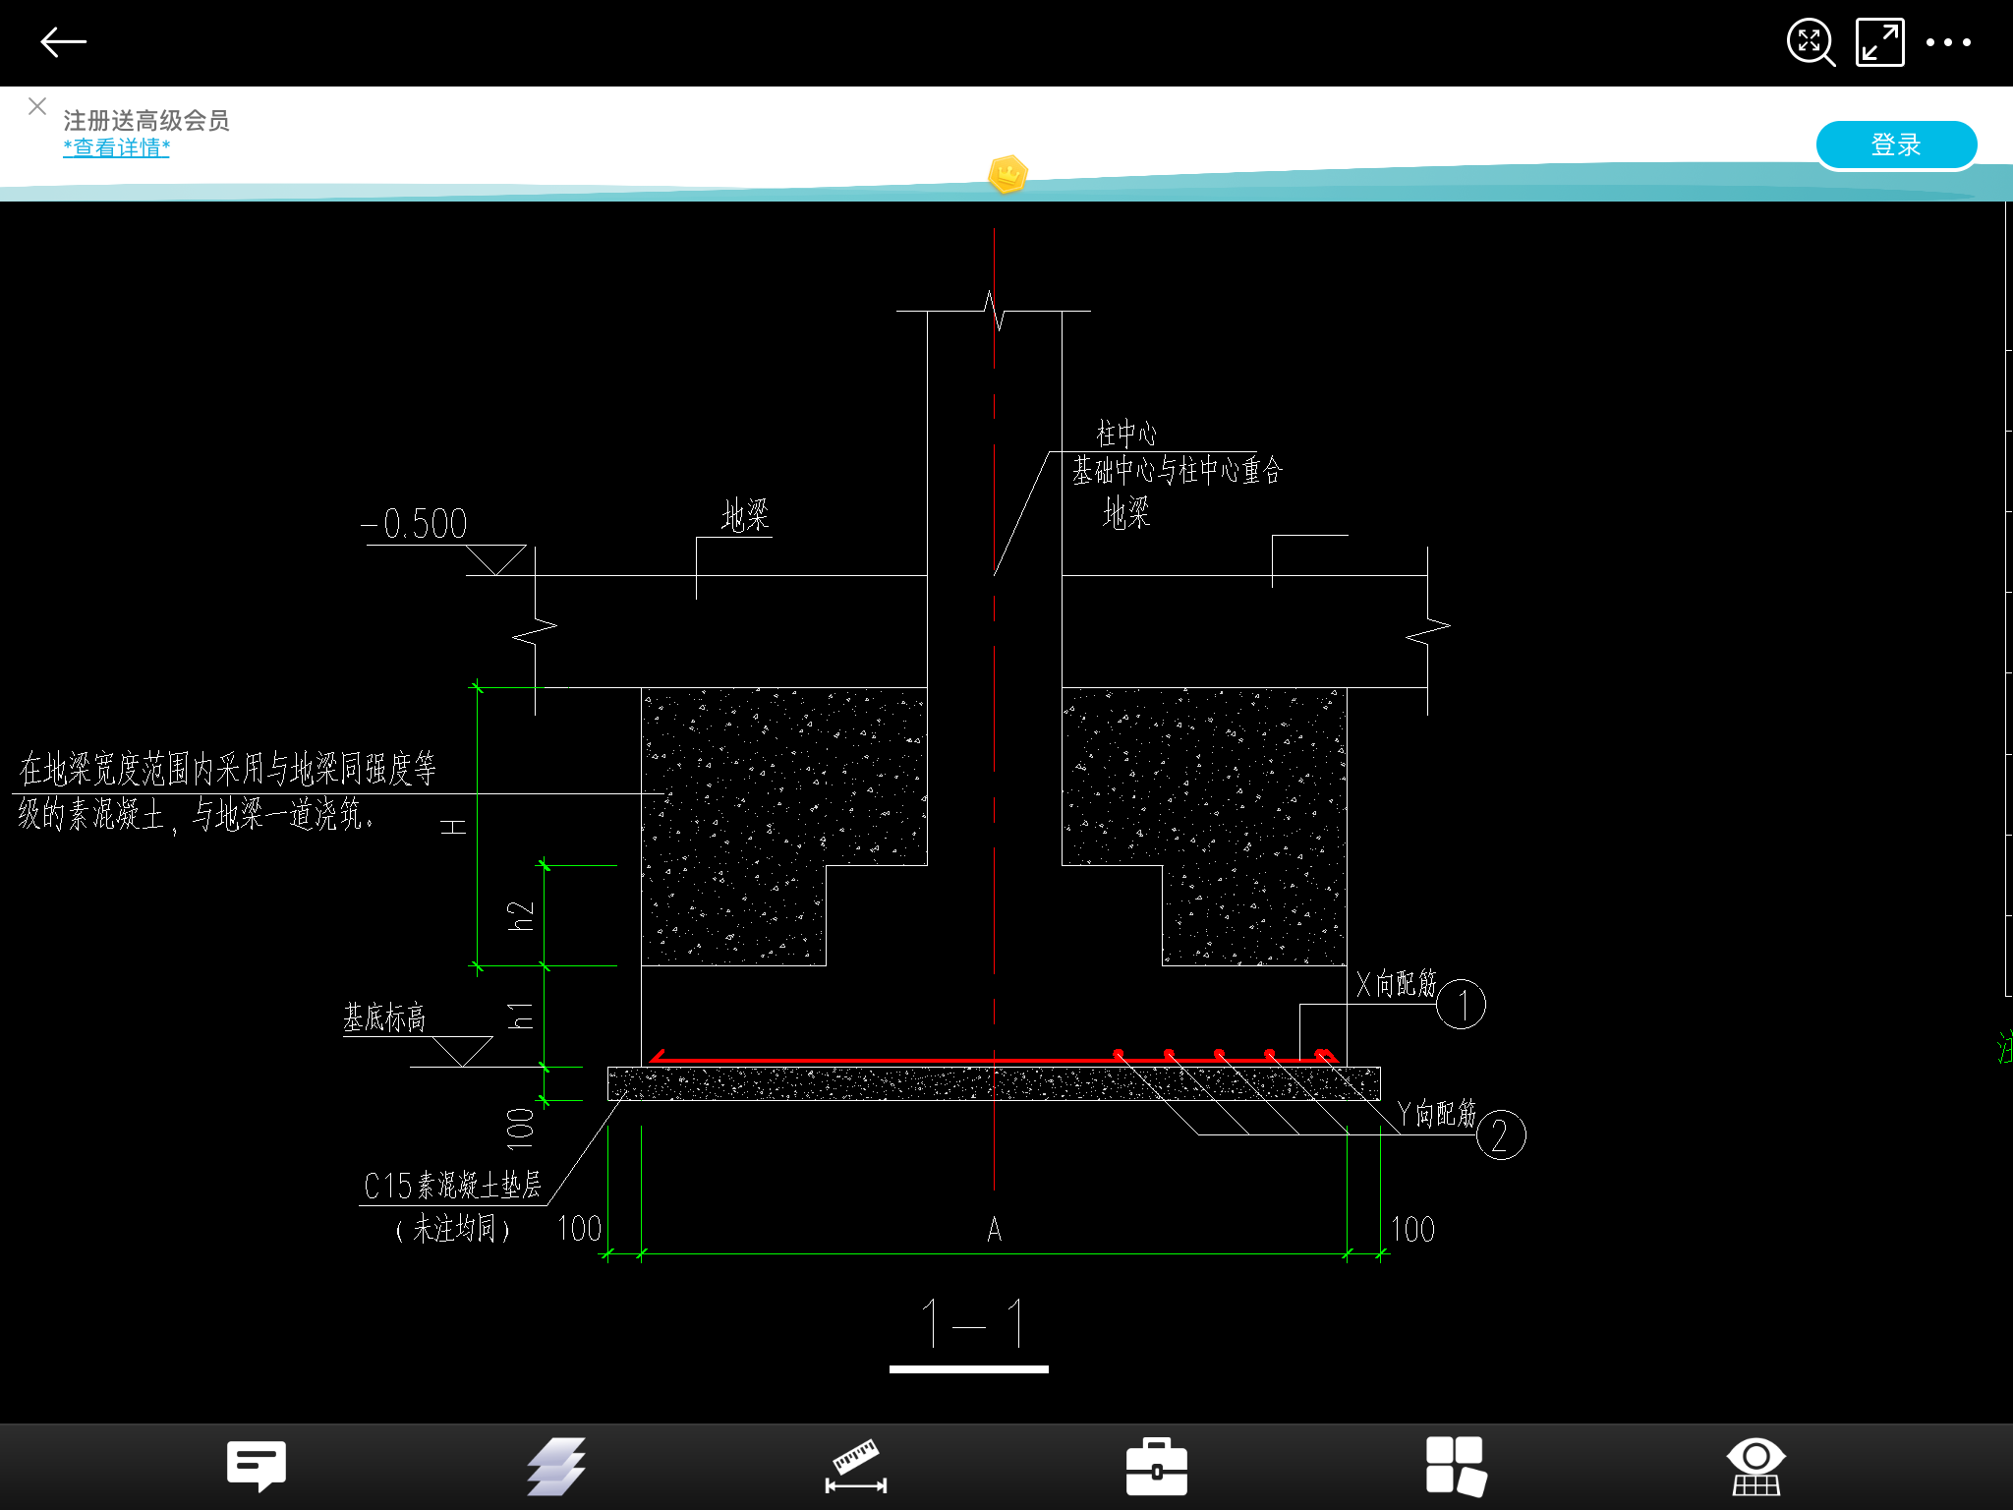
Task: Tap the 注册送高级会员 banner text
Action: (146, 121)
